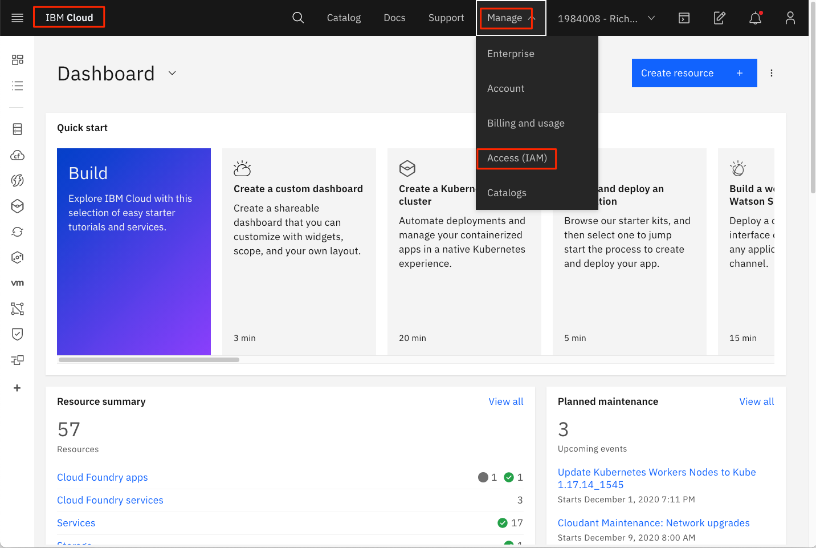Open the Docs menu item
The image size is (816, 548).
point(394,18)
